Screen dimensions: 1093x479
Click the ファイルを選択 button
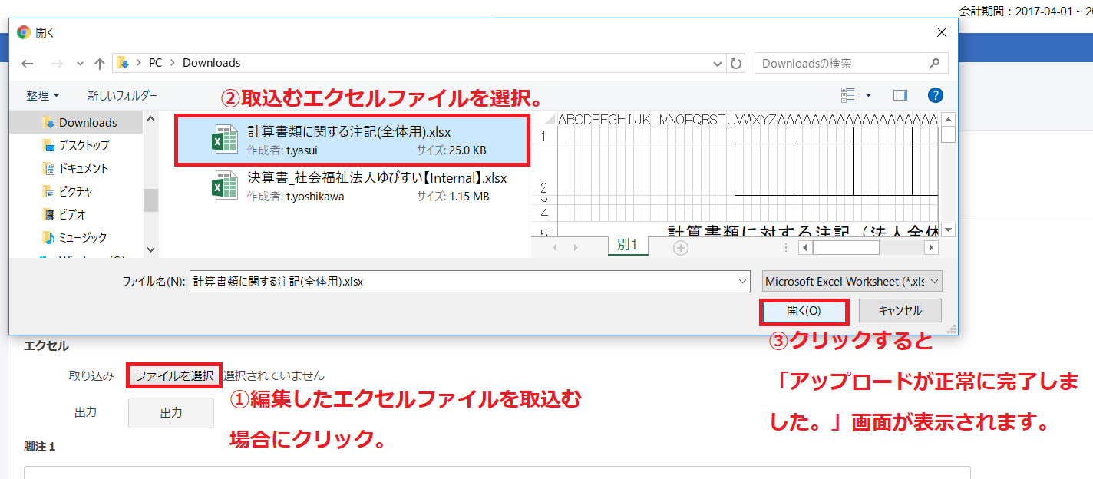point(174,375)
